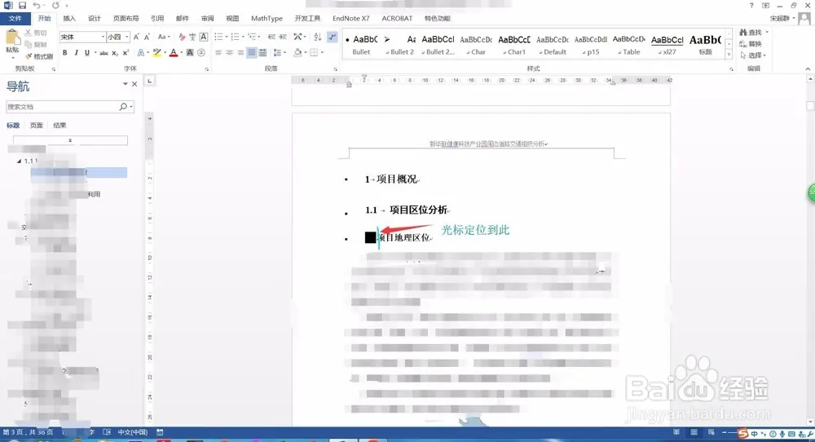Click the Phonetic Guide (文) icon
Screen dimensions: 815x442
192,37
